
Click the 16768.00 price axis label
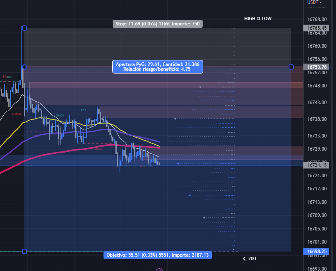(x=317, y=19)
